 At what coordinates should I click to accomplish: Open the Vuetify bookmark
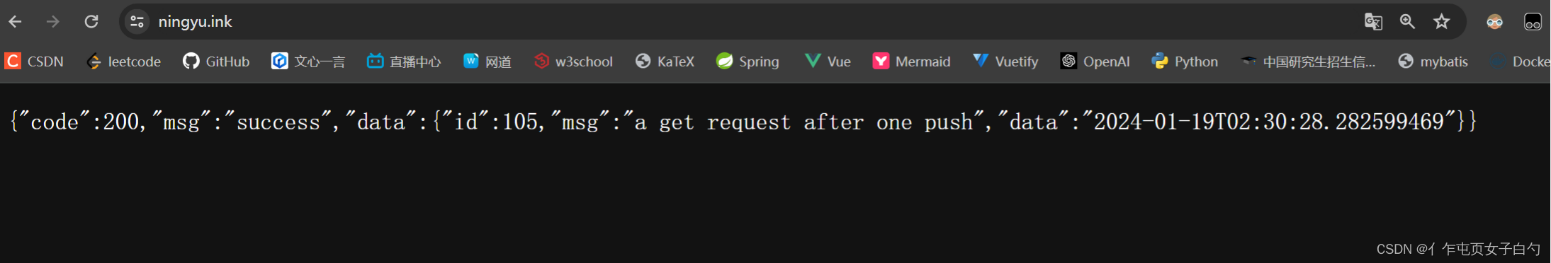pyautogui.click(x=1005, y=62)
